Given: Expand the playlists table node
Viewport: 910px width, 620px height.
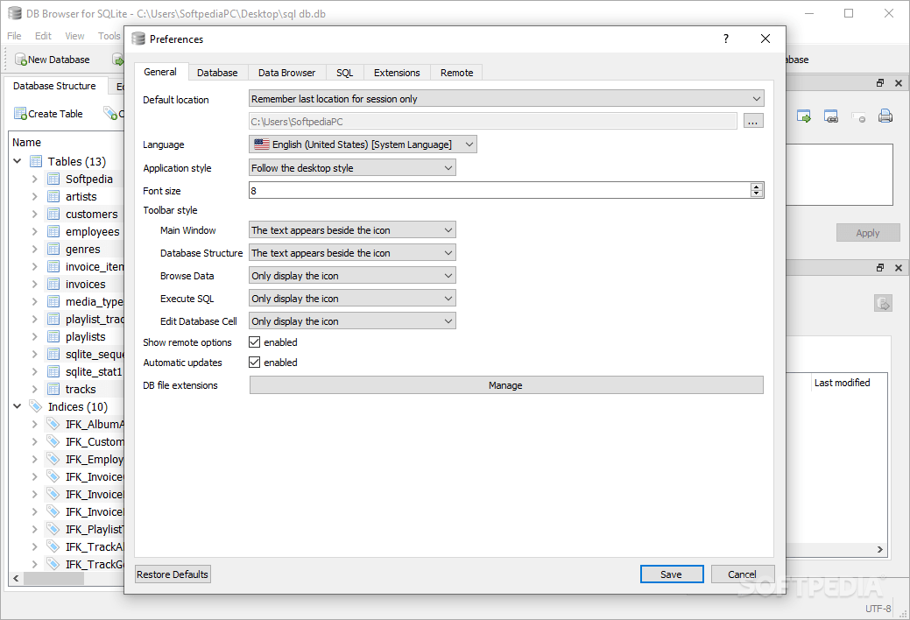Looking at the screenshot, I should click(35, 336).
